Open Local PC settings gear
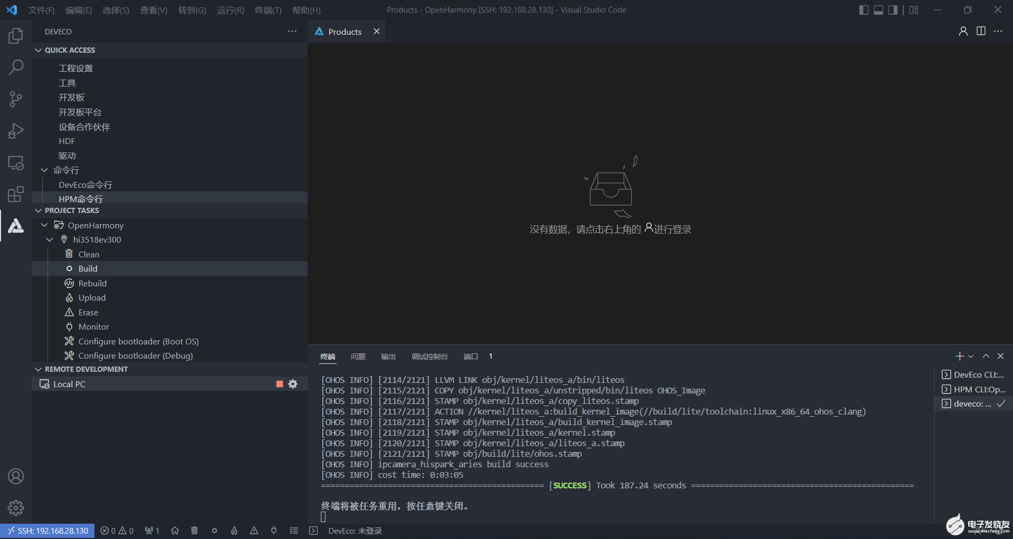The width and height of the screenshot is (1013, 539). click(293, 384)
